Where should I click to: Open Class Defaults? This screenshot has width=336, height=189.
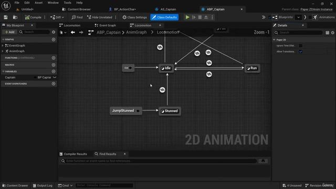point(164,17)
